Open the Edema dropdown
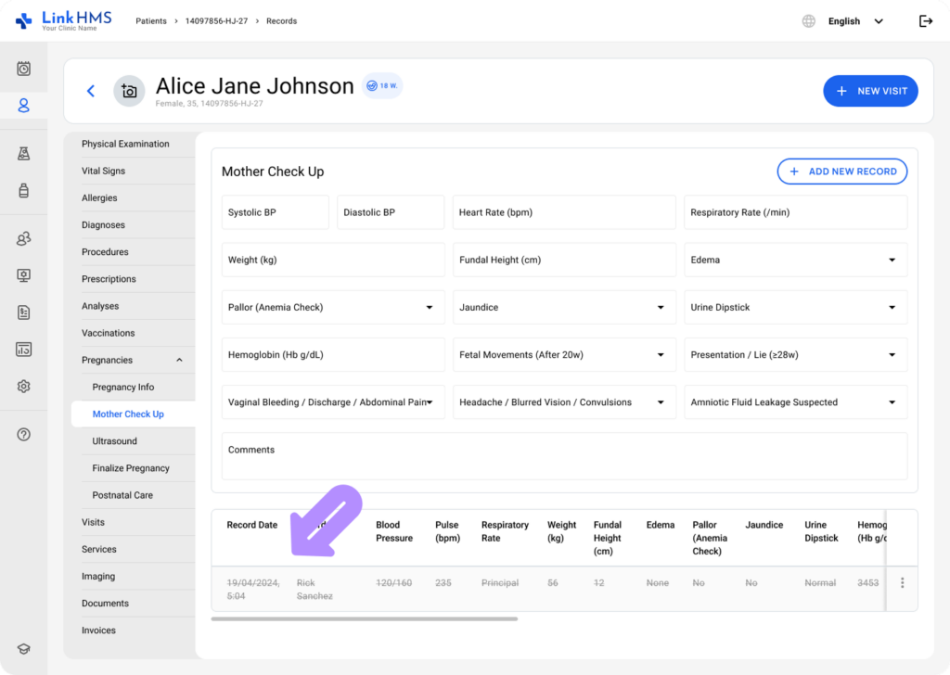 (x=795, y=260)
